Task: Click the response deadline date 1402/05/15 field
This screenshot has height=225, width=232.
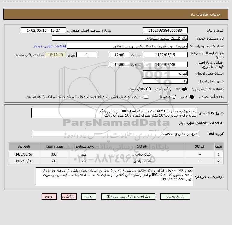Action: (165, 55)
